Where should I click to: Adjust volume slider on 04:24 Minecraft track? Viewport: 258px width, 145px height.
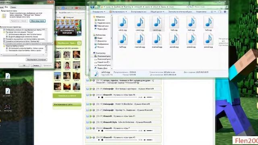click(x=150, y=130)
